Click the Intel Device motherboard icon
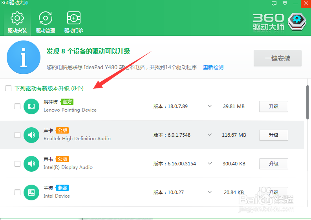 click(31, 192)
